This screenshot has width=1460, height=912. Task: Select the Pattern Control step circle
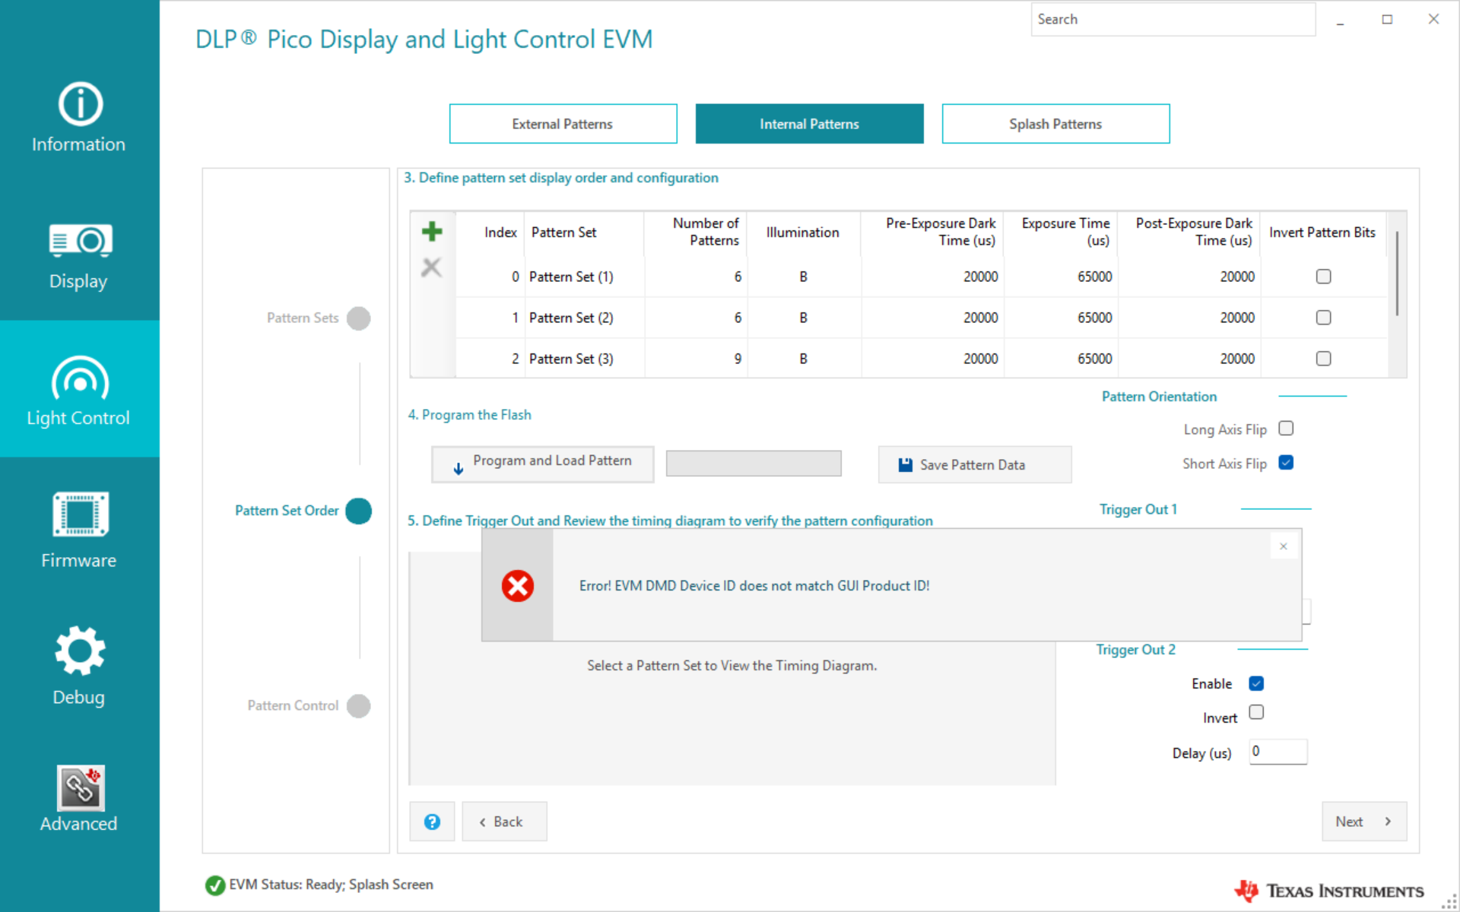359,706
